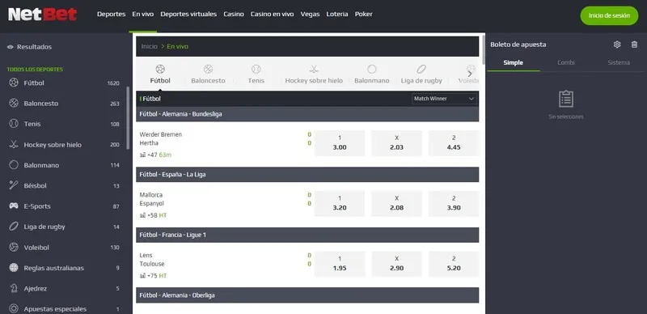Advance the sports carousel with right arrow
647x314 pixels.
[470, 74]
